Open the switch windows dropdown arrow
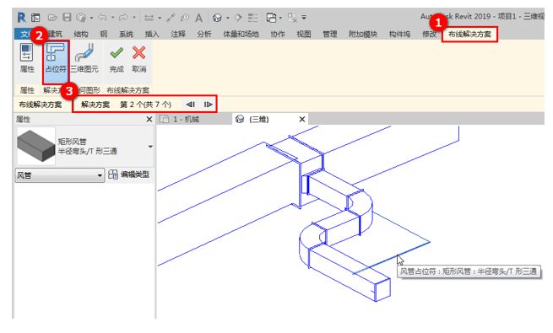 tap(280, 17)
